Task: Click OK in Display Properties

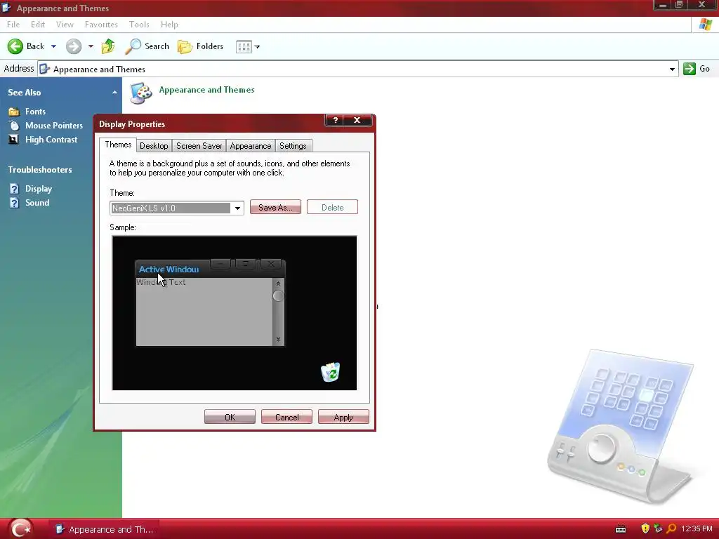Action: [230, 417]
